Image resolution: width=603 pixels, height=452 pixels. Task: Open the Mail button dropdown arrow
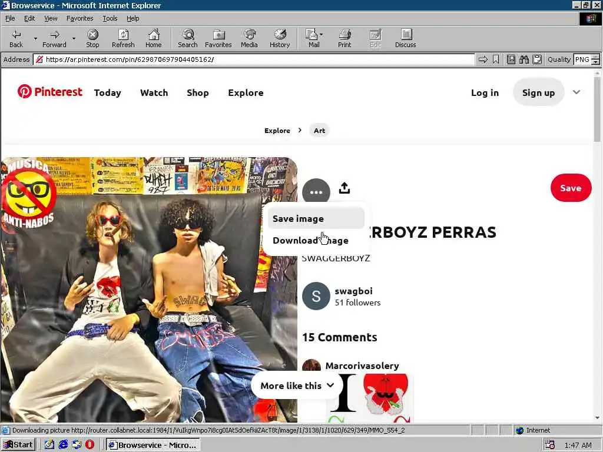point(322,35)
